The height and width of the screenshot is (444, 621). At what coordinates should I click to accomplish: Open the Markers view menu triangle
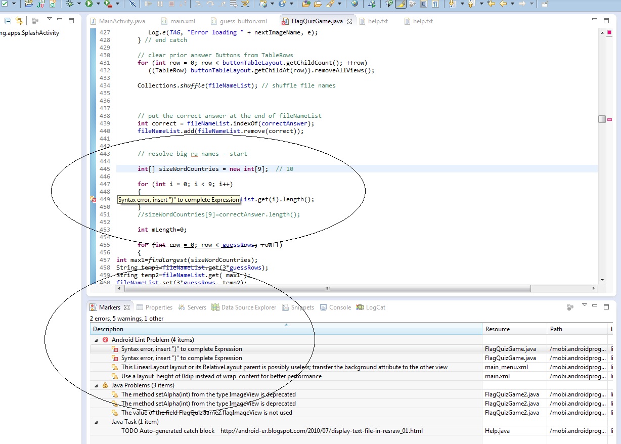coord(585,305)
